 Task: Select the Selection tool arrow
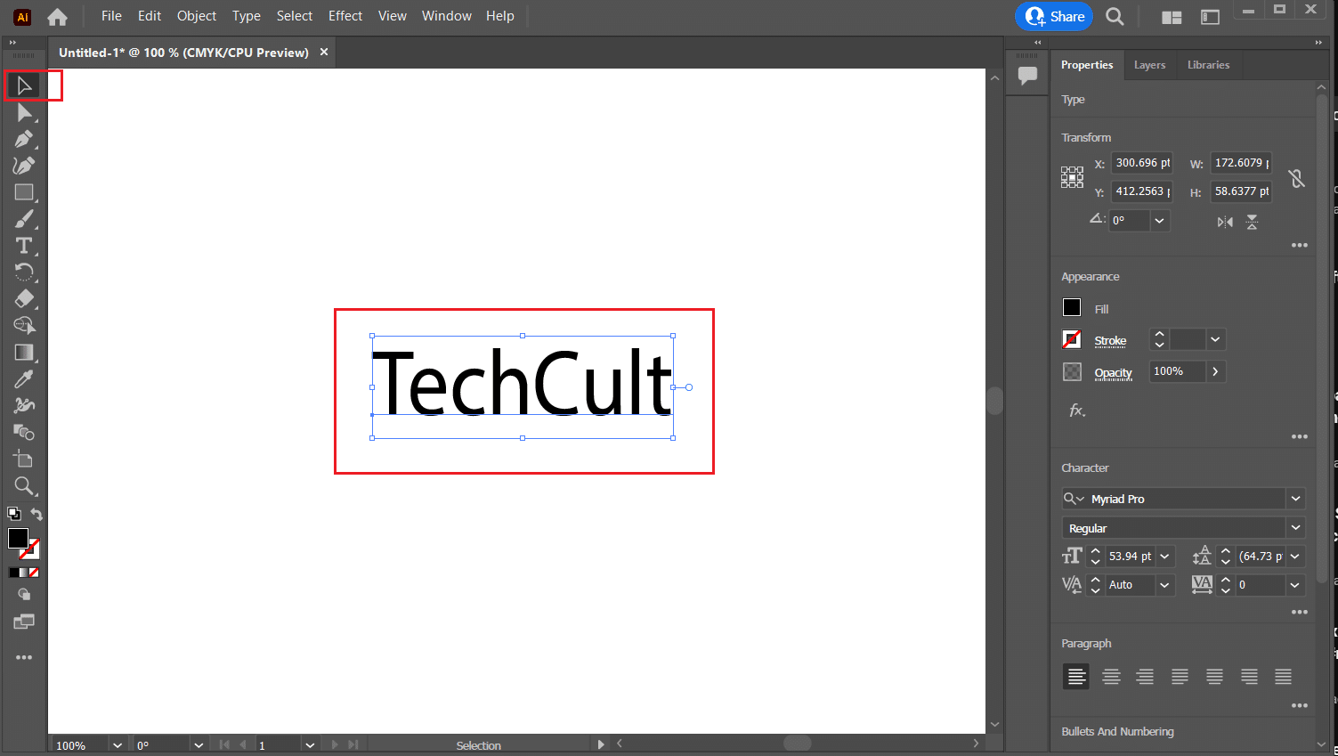24,85
